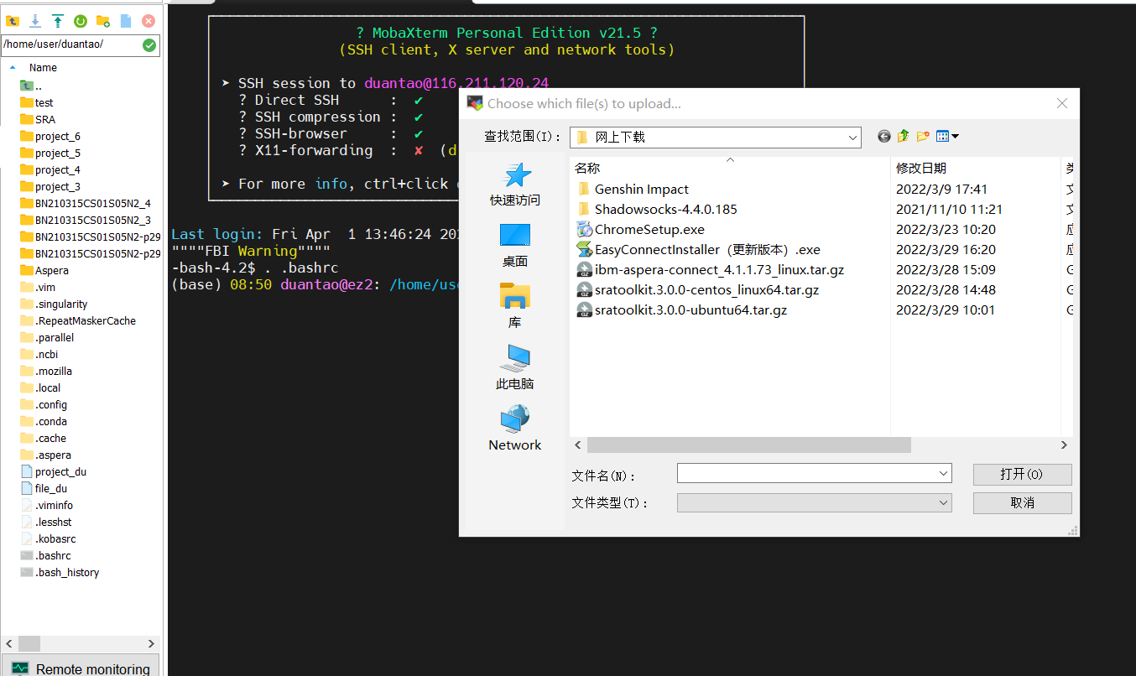Go up one level in the upload dialog

902,135
